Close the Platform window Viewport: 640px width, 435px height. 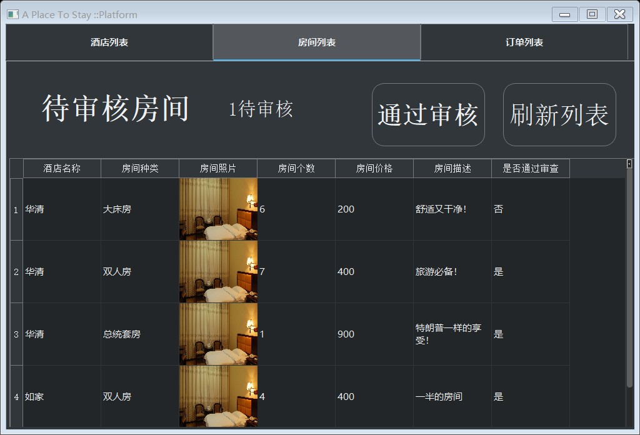click(619, 14)
